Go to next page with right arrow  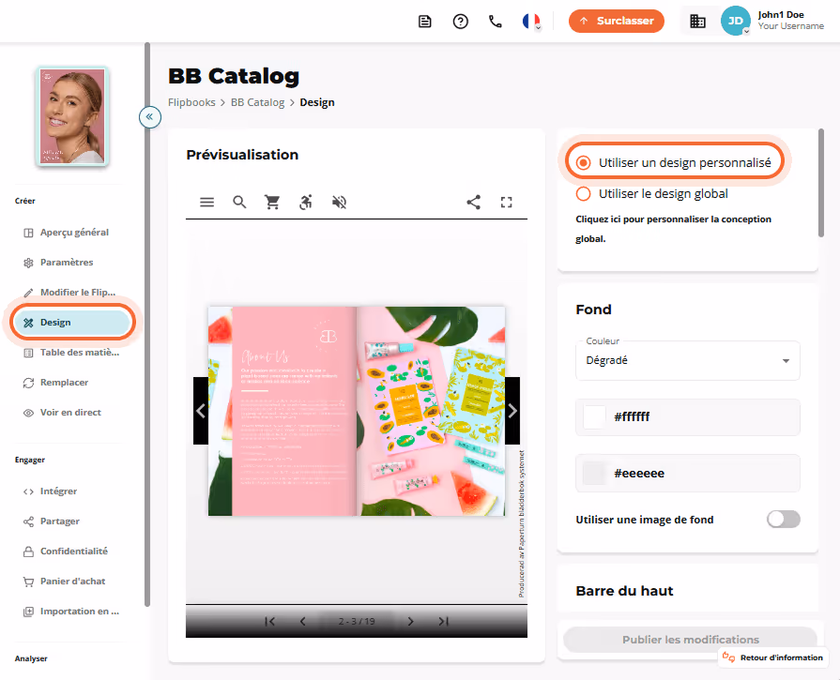[512, 411]
